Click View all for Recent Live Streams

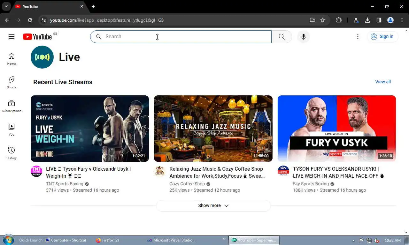pos(383,82)
